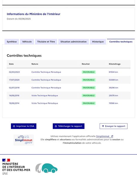Click the Informations du Ministère de l'Intérieur heading
This screenshot has width=137, height=175.
[33, 14]
